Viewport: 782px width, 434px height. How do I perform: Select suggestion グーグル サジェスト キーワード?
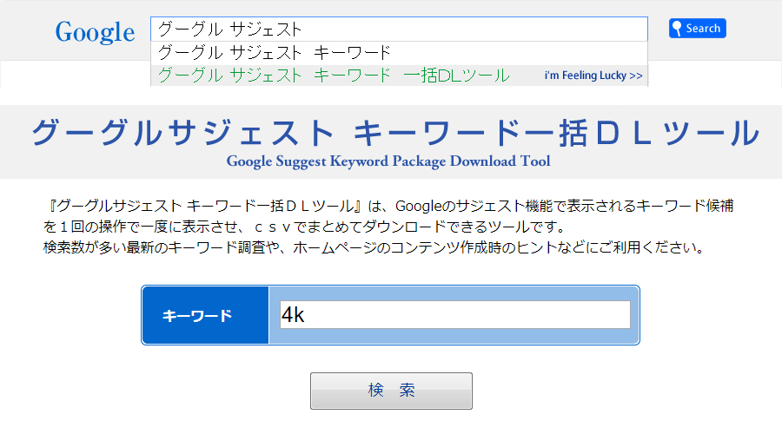click(399, 52)
